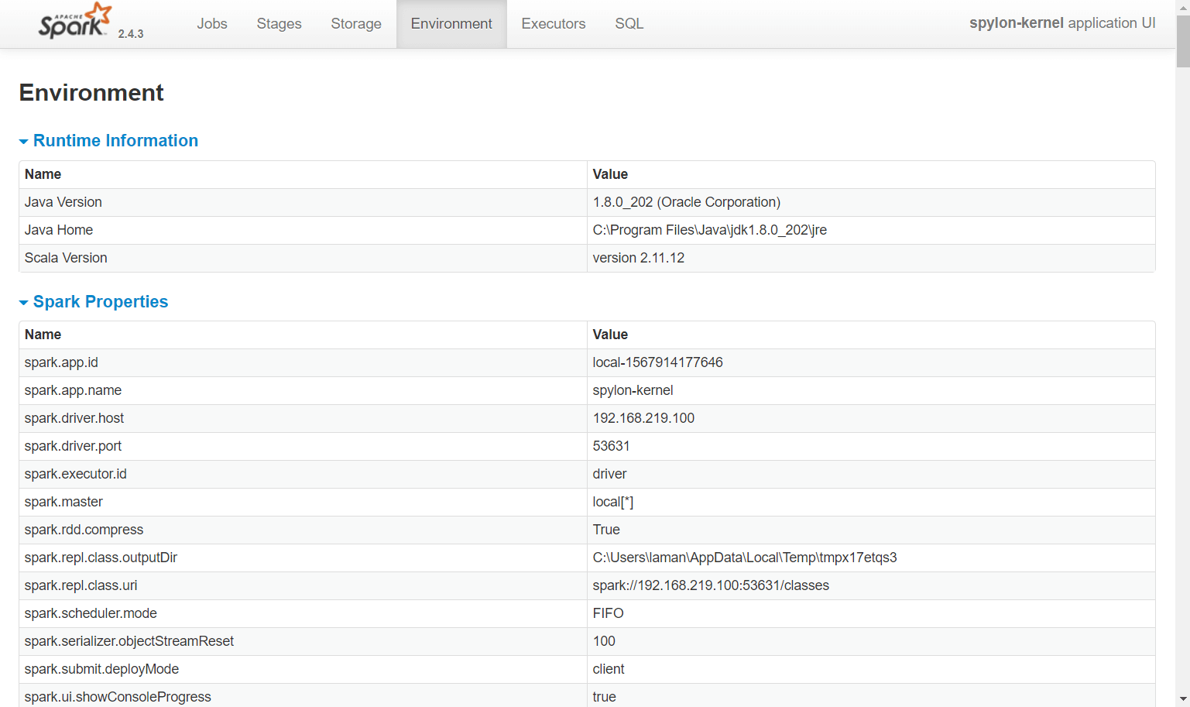Click the Apache Spark logo
The width and height of the screenshot is (1190, 707).
pos(75,22)
